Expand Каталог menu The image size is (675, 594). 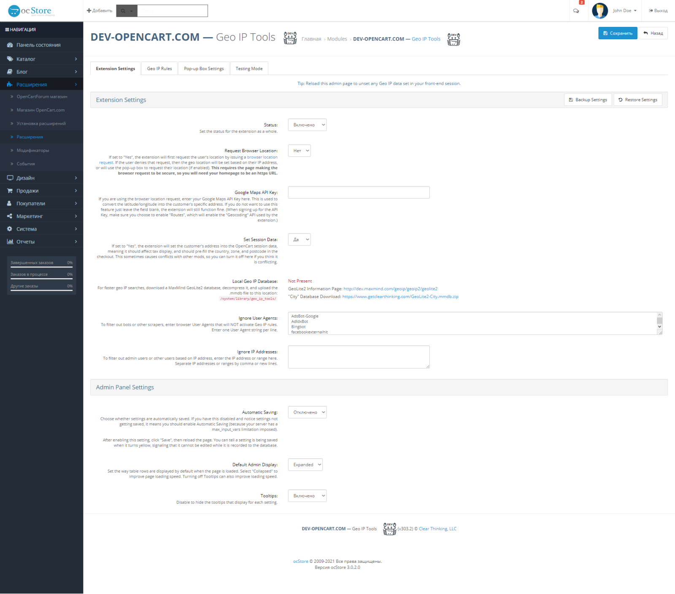point(41,59)
